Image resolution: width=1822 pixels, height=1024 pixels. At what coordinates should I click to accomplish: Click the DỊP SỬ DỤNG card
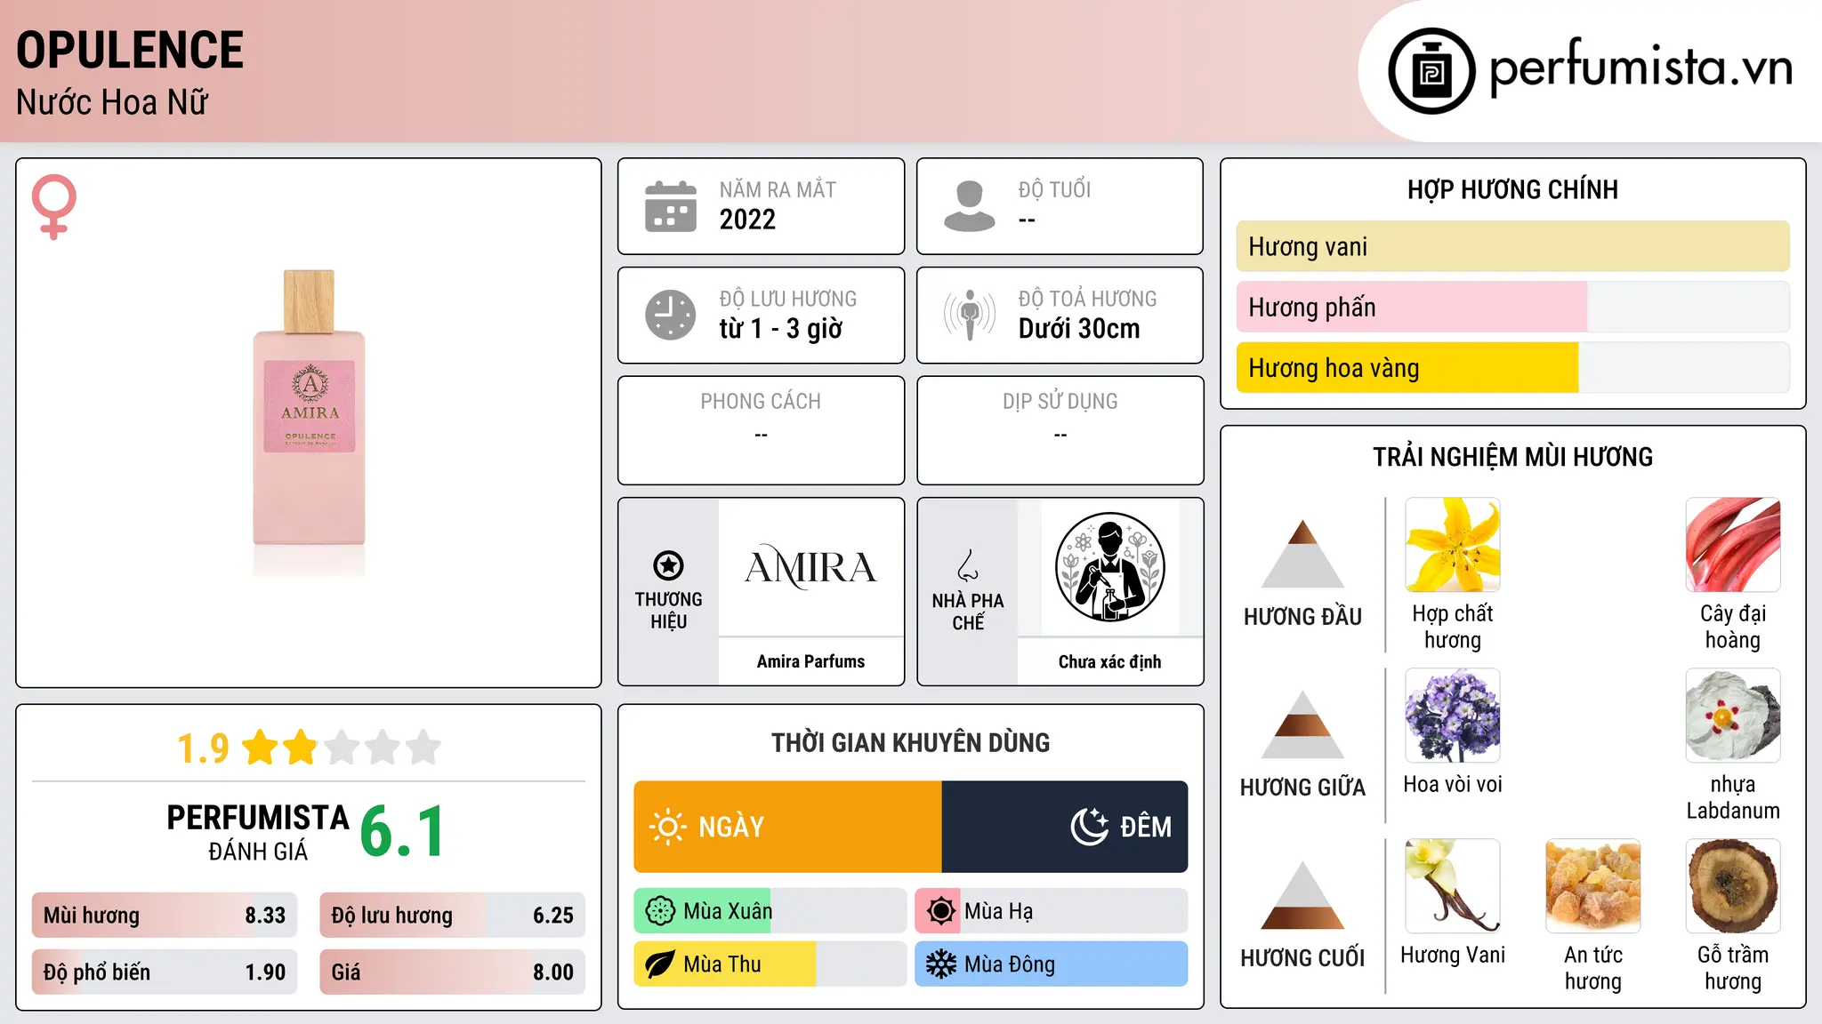1060,430
